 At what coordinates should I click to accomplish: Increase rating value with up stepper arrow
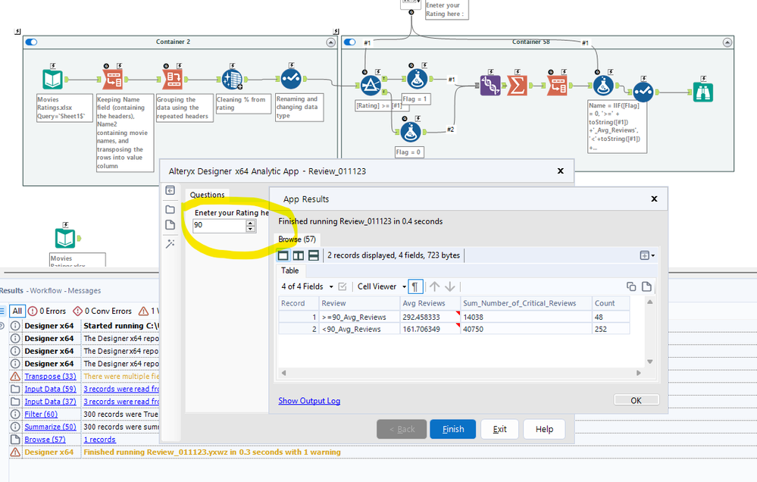(251, 222)
